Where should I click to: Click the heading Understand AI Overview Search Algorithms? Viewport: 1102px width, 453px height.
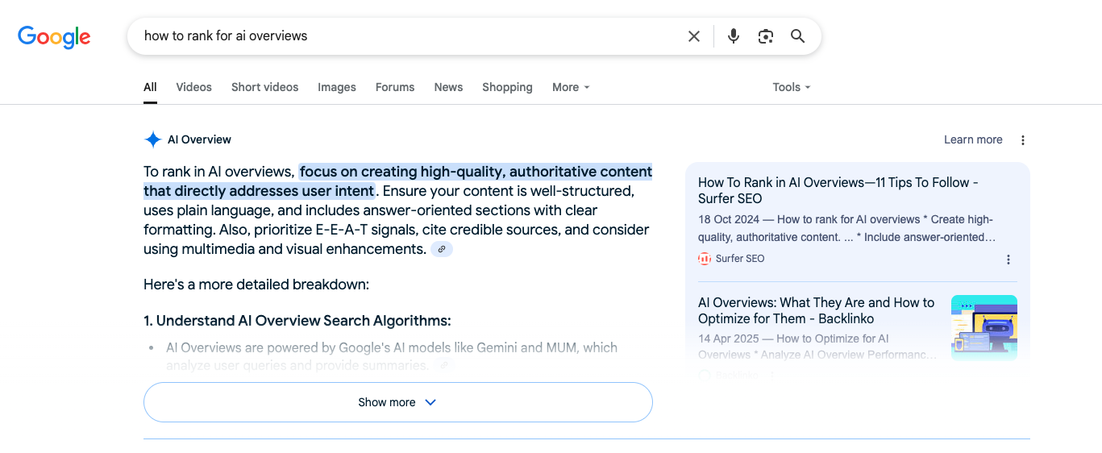click(x=297, y=321)
